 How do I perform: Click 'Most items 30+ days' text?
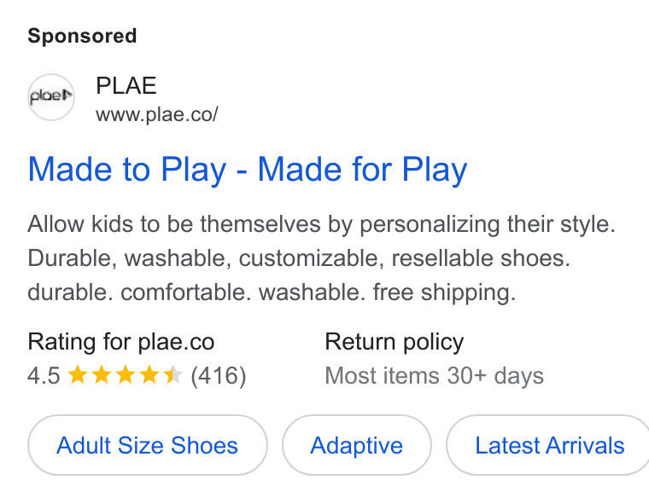click(x=434, y=376)
